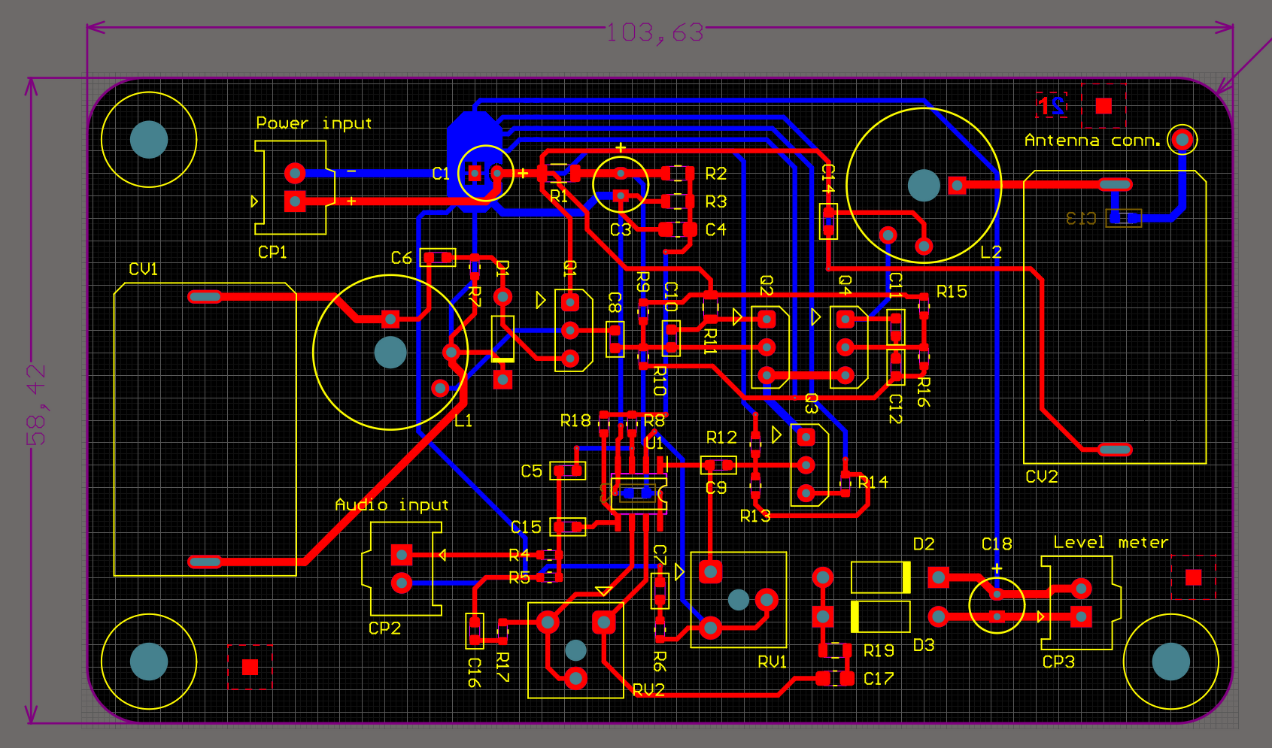Select the D1 diode designator
Screen dimensions: 1272x748
point(502,268)
